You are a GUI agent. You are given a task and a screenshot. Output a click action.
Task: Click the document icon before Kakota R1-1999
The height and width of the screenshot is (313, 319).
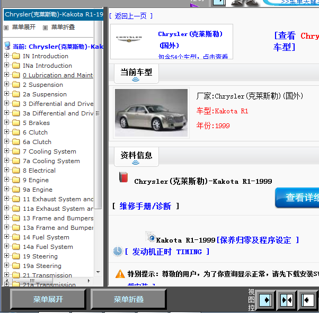pos(150,237)
